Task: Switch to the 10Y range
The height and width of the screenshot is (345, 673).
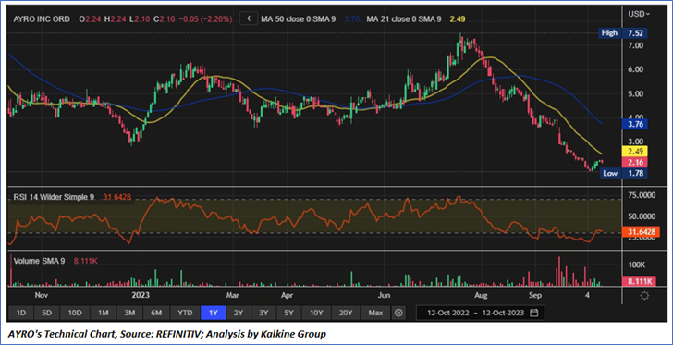Action: [x=316, y=313]
